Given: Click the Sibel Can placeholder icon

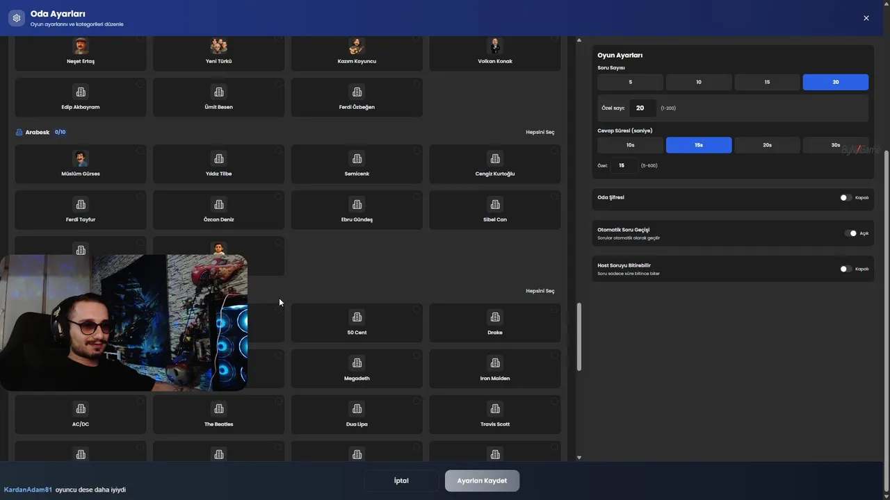Looking at the screenshot, I should tap(495, 204).
